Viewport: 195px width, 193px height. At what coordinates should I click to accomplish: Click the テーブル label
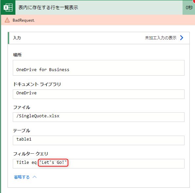tap(22, 130)
